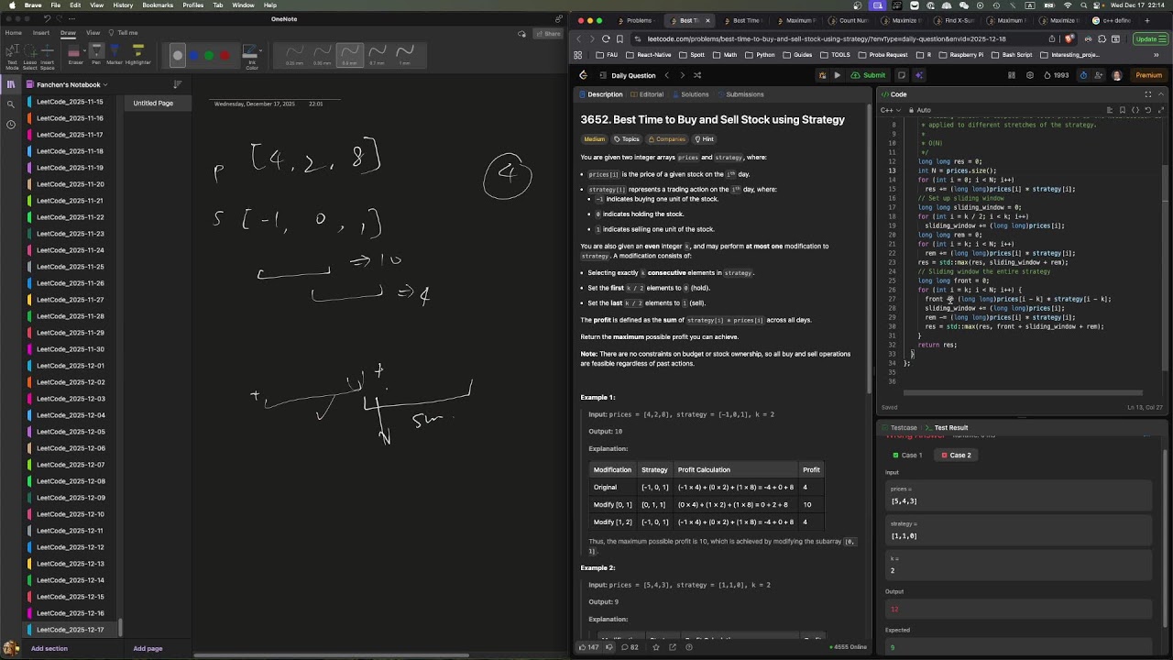Open OneNote notebooks navigation icon

[x=11, y=84]
